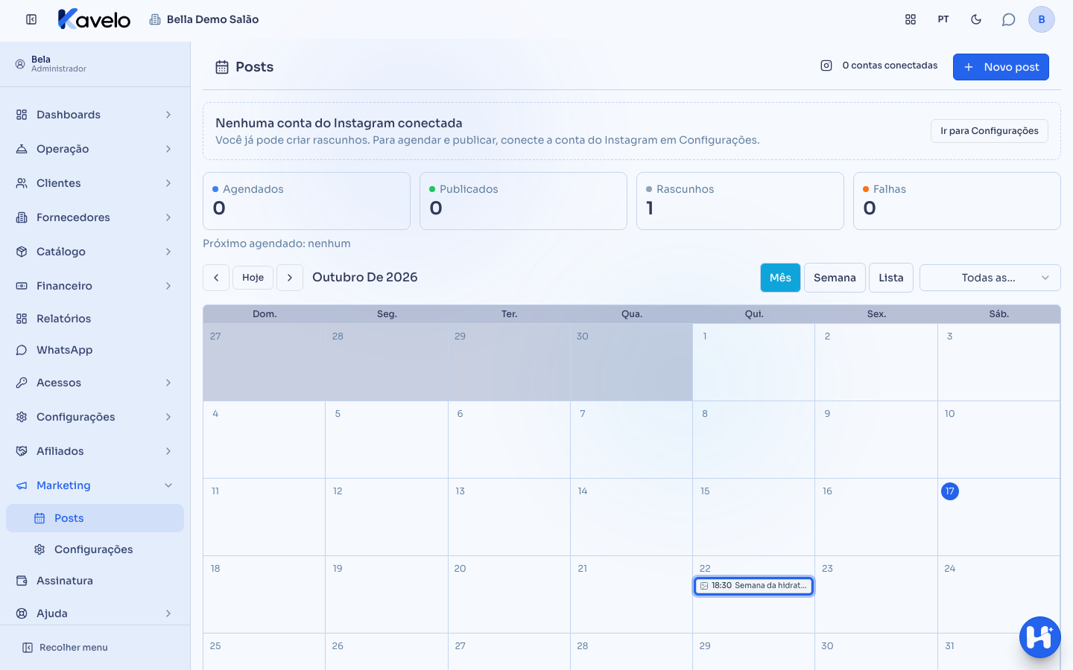Open the Ajuda menu item
Image resolution: width=1073 pixels, height=670 pixels.
click(95, 613)
